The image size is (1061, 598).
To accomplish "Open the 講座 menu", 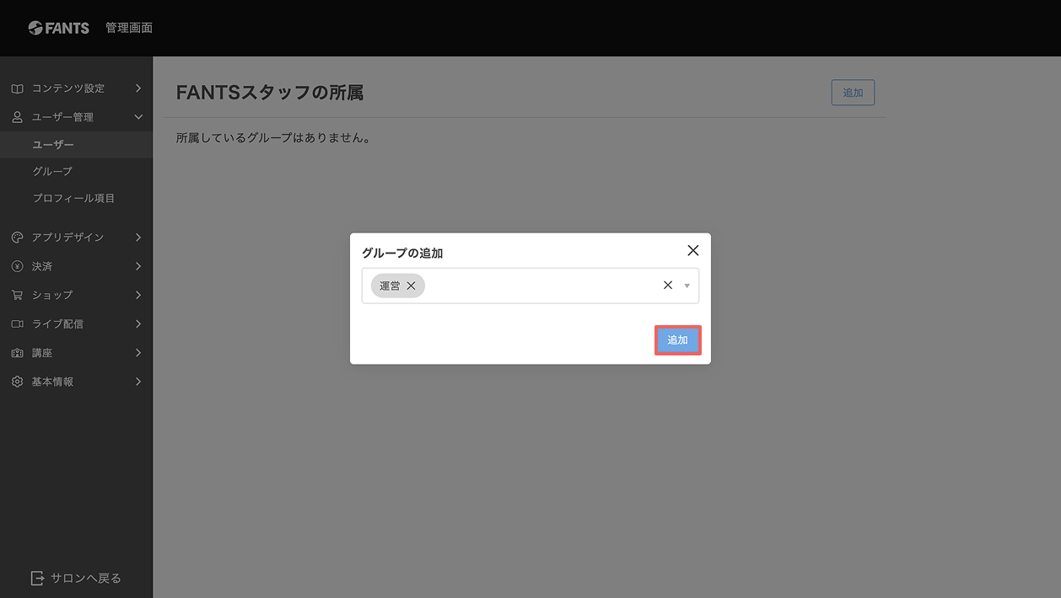I will click(76, 353).
